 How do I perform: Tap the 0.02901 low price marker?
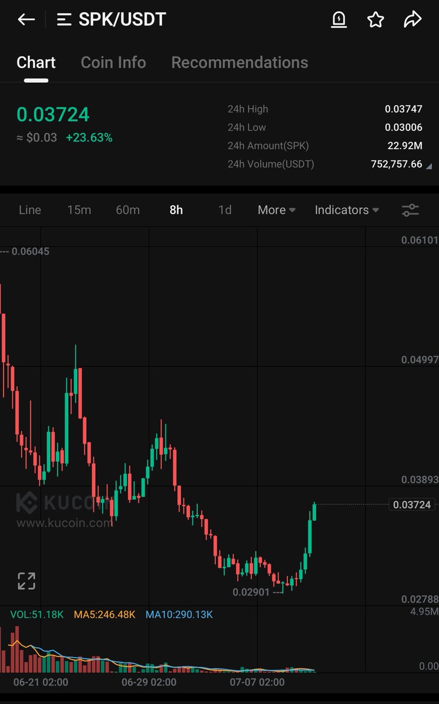pos(251,593)
